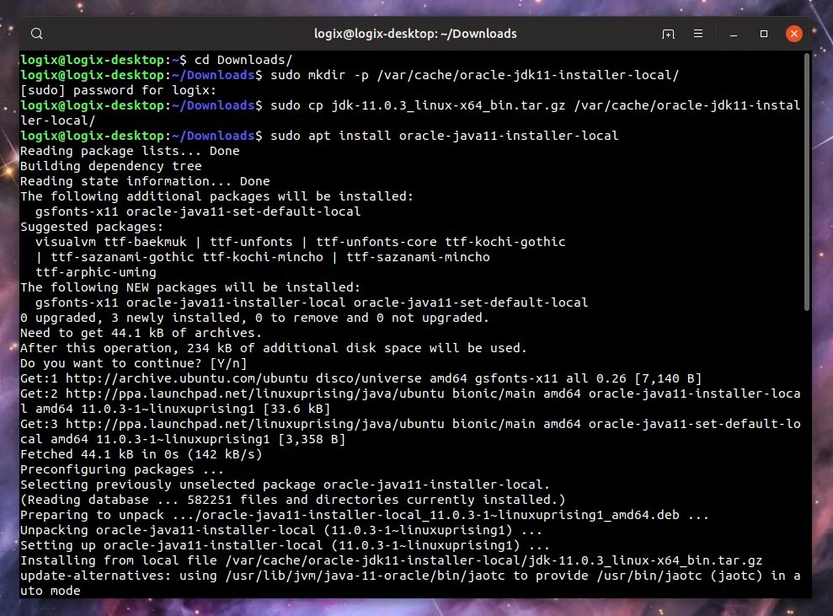
Task: Click 'Installing from local file' line
Action: 391,560
